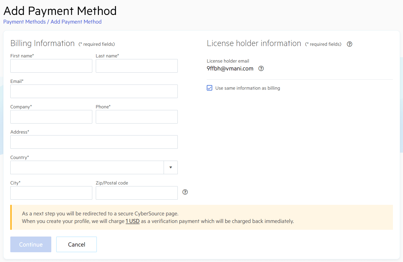Click the Continue button

coord(31,244)
